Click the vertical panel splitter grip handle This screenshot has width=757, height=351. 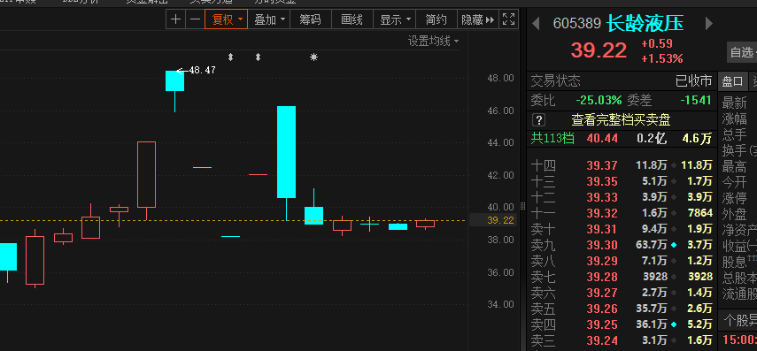click(522, 205)
